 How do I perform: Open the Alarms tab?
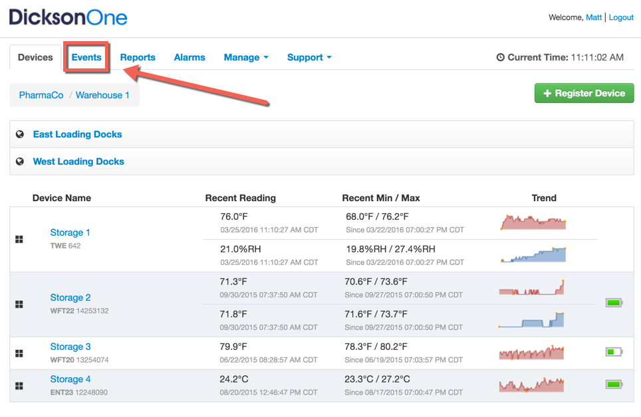[190, 57]
